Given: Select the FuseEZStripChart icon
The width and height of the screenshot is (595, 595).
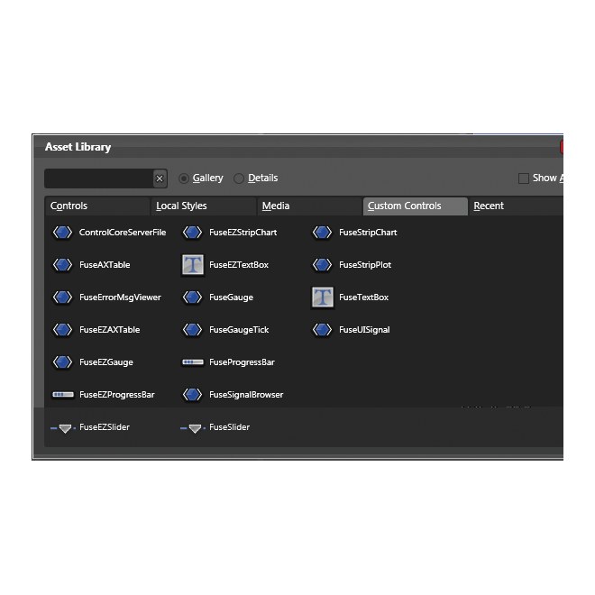Looking at the screenshot, I should [x=192, y=233].
